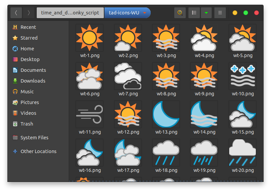Open the tad-icons-WU path dropdown arrow
The width and height of the screenshot is (271, 192).
(145, 13)
